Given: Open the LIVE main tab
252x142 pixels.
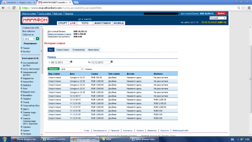Looking at the screenshot, I should pyautogui.click(x=73, y=23).
